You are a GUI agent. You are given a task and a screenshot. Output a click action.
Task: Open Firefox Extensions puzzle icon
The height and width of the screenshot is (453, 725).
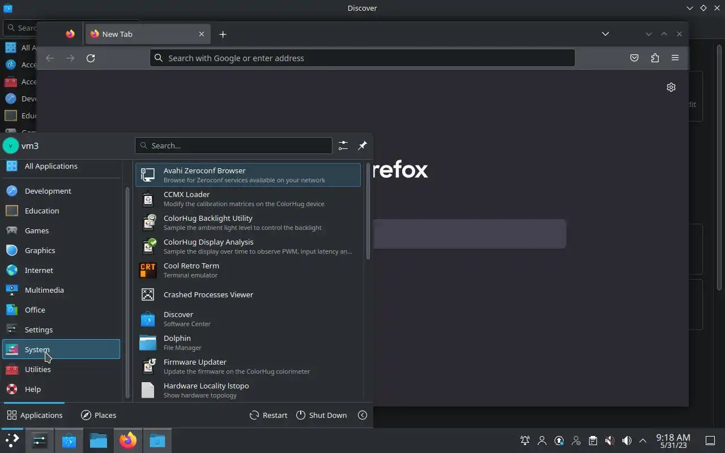click(655, 58)
